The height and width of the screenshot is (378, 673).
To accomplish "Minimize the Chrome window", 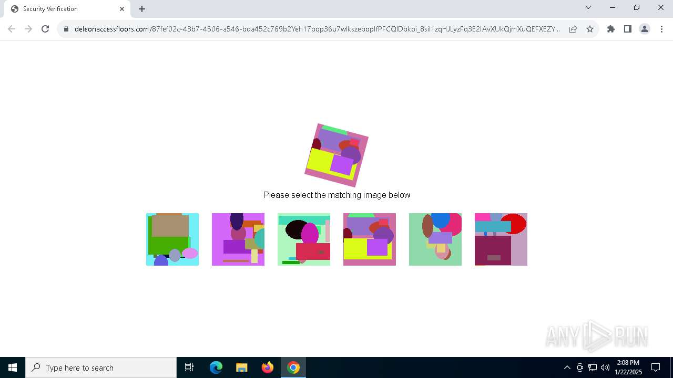I will [x=613, y=7].
